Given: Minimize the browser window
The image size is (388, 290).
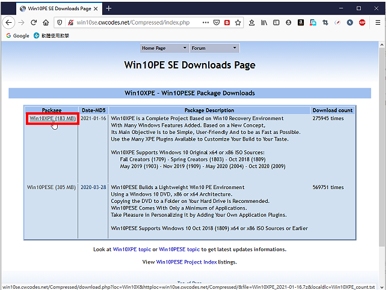Looking at the screenshot, I should (x=341, y=8).
